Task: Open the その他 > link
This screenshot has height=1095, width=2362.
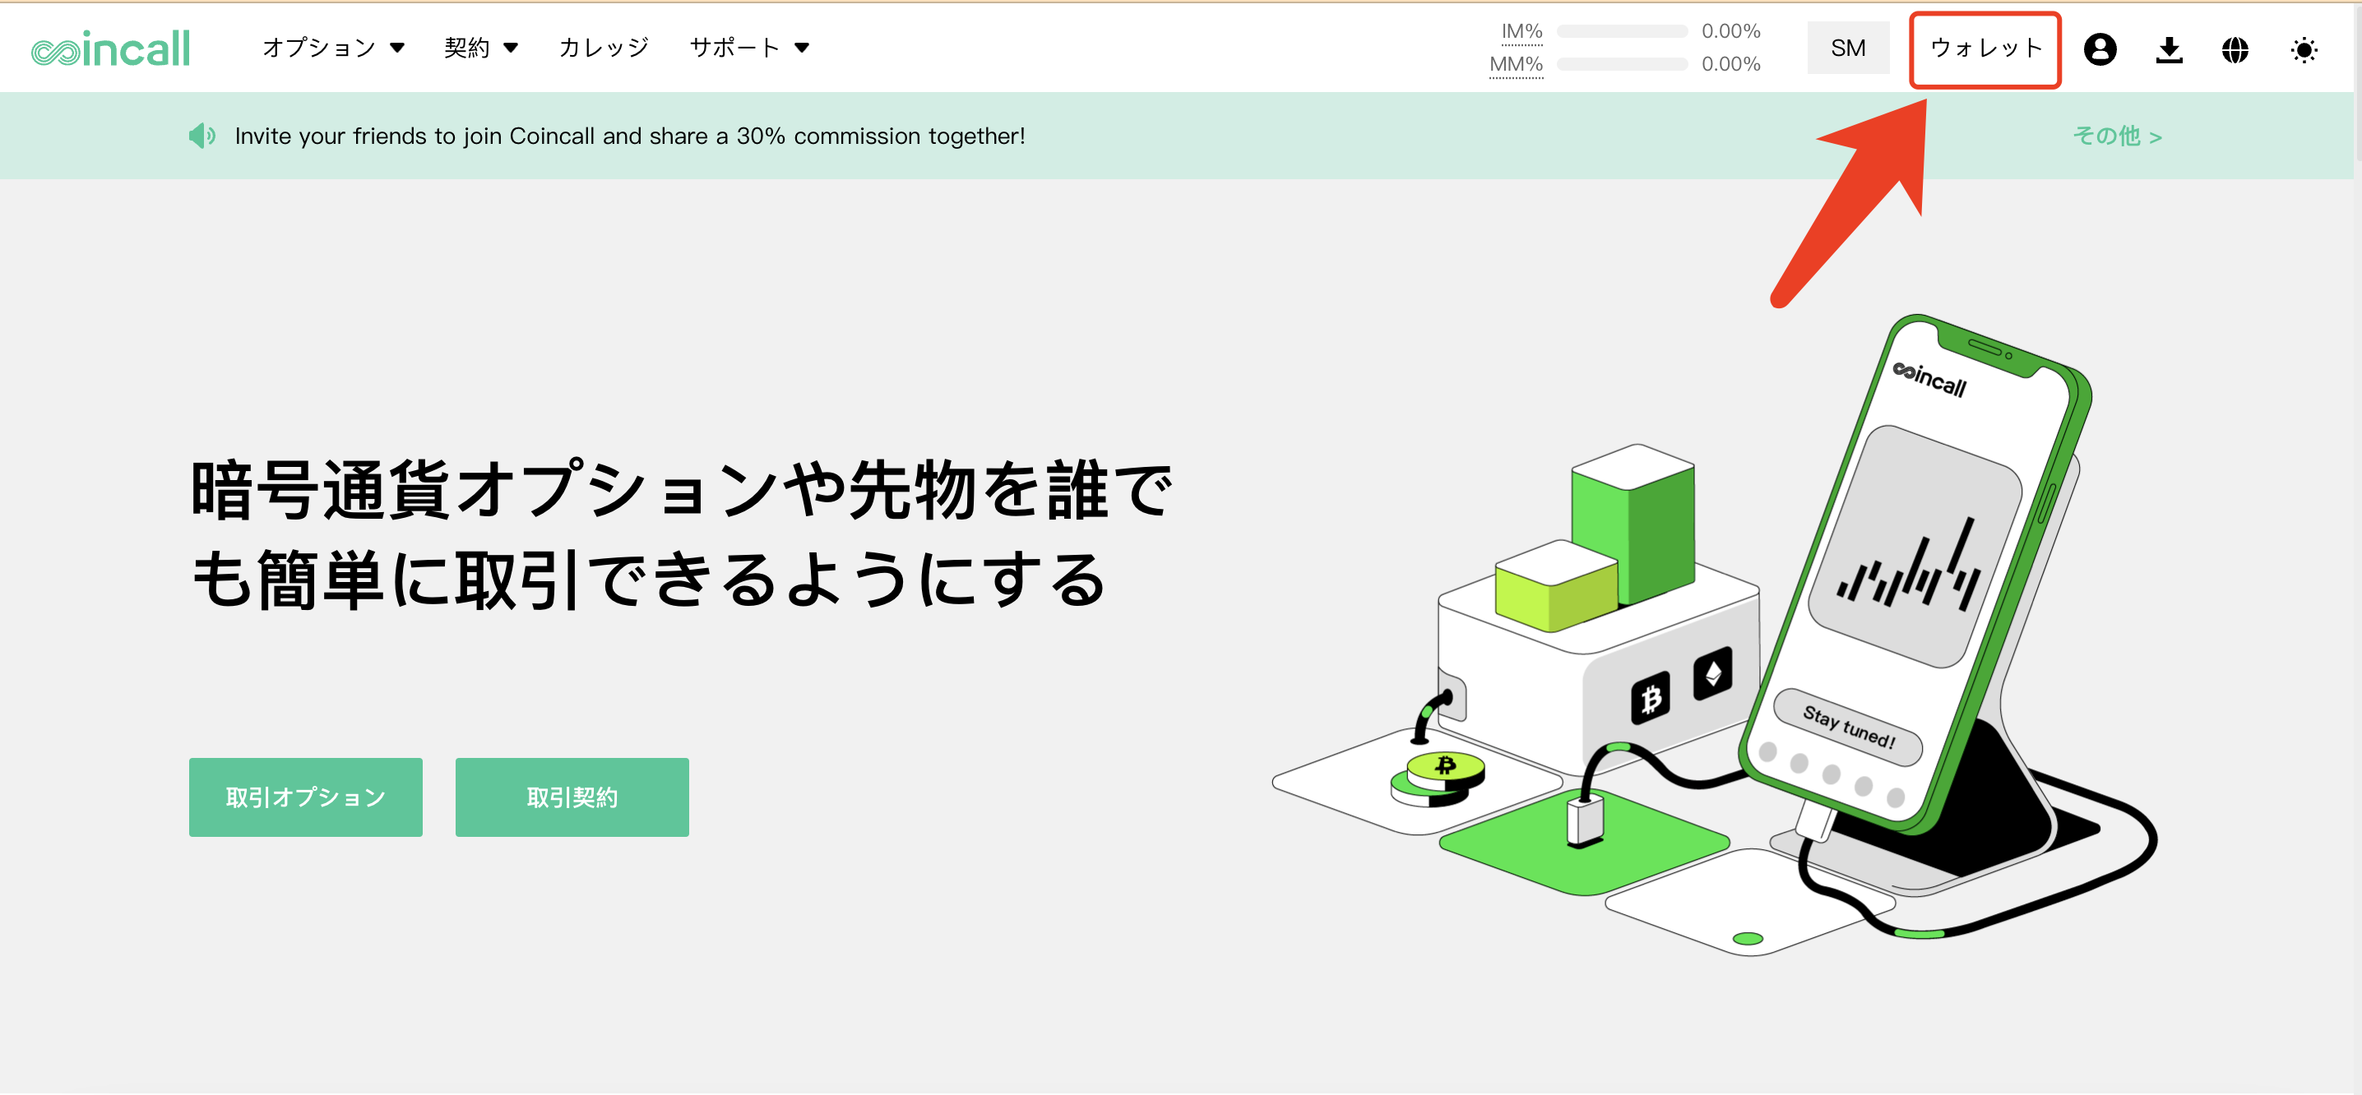Action: pos(2117,136)
